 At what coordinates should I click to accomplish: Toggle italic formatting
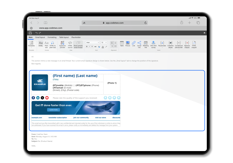(89, 47)
